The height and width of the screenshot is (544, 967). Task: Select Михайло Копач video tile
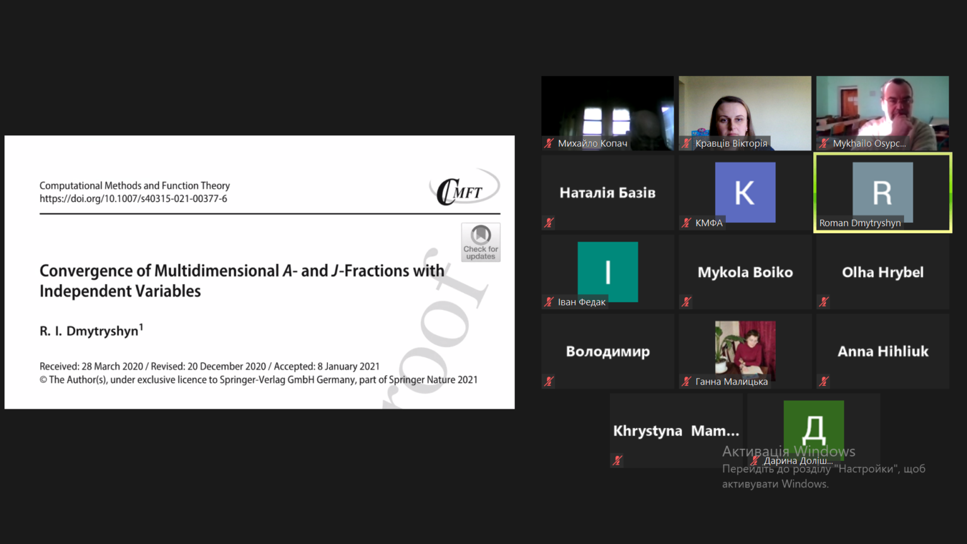[x=607, y=110]
